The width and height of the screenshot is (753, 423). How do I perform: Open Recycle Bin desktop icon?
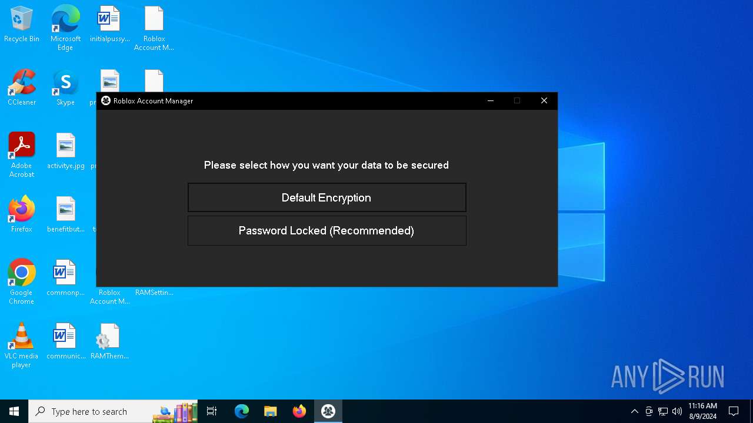22,25
